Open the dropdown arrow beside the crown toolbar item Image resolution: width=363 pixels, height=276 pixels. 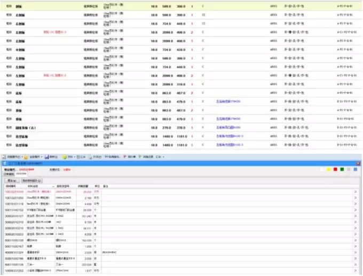point(42,157)
